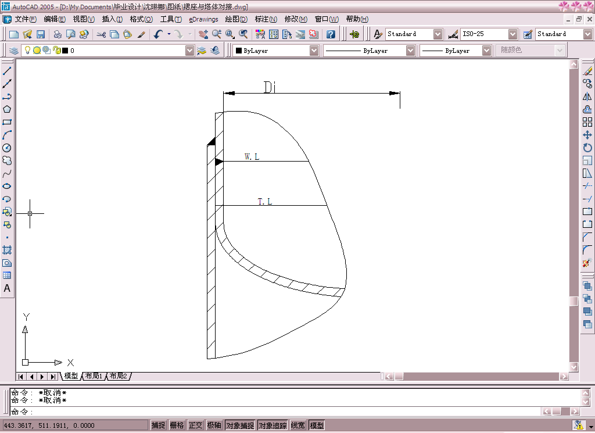
Task: Click the Explode tool icon
Action: (587, 263)
